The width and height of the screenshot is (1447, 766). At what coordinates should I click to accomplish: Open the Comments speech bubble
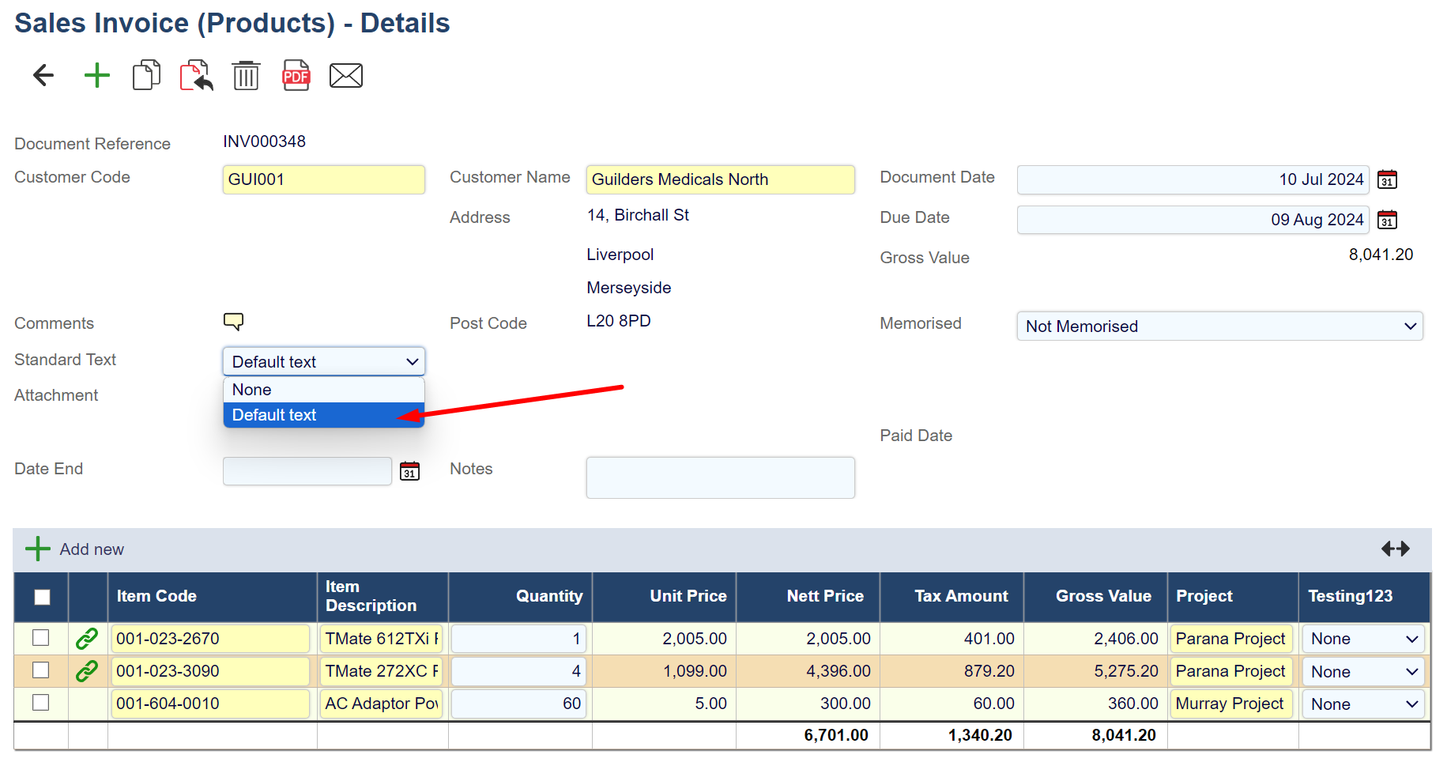pyautogui.click(x=233, y=321)
